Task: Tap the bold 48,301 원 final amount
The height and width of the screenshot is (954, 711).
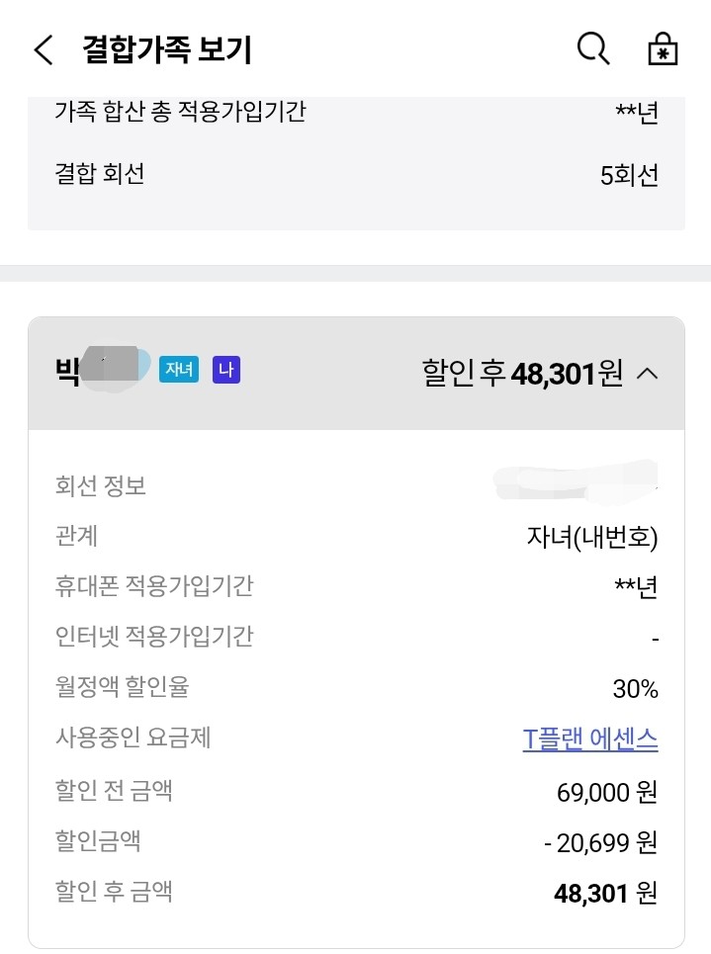Action: click(606, 893)
